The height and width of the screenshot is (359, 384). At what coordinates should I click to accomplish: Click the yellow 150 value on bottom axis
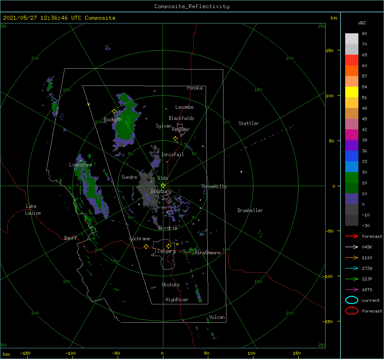(x=297, y=353)
